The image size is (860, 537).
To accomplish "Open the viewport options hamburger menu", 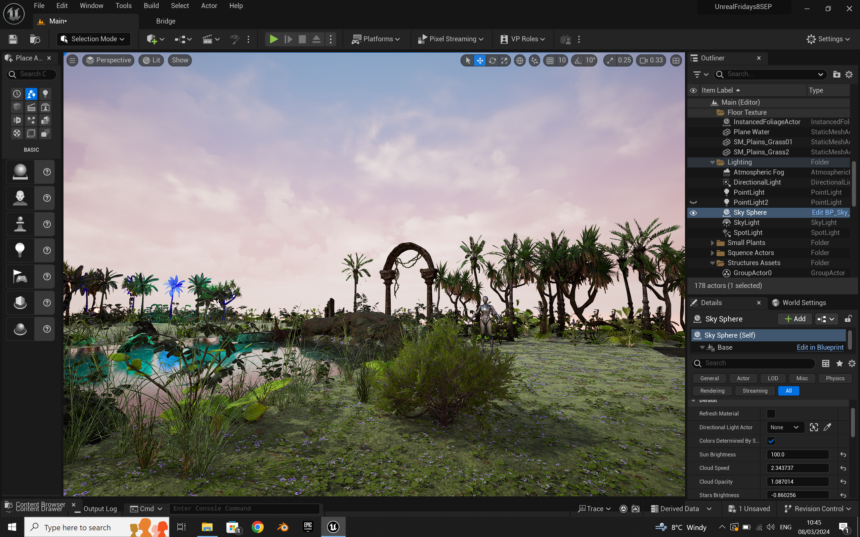I will (72, 60).
